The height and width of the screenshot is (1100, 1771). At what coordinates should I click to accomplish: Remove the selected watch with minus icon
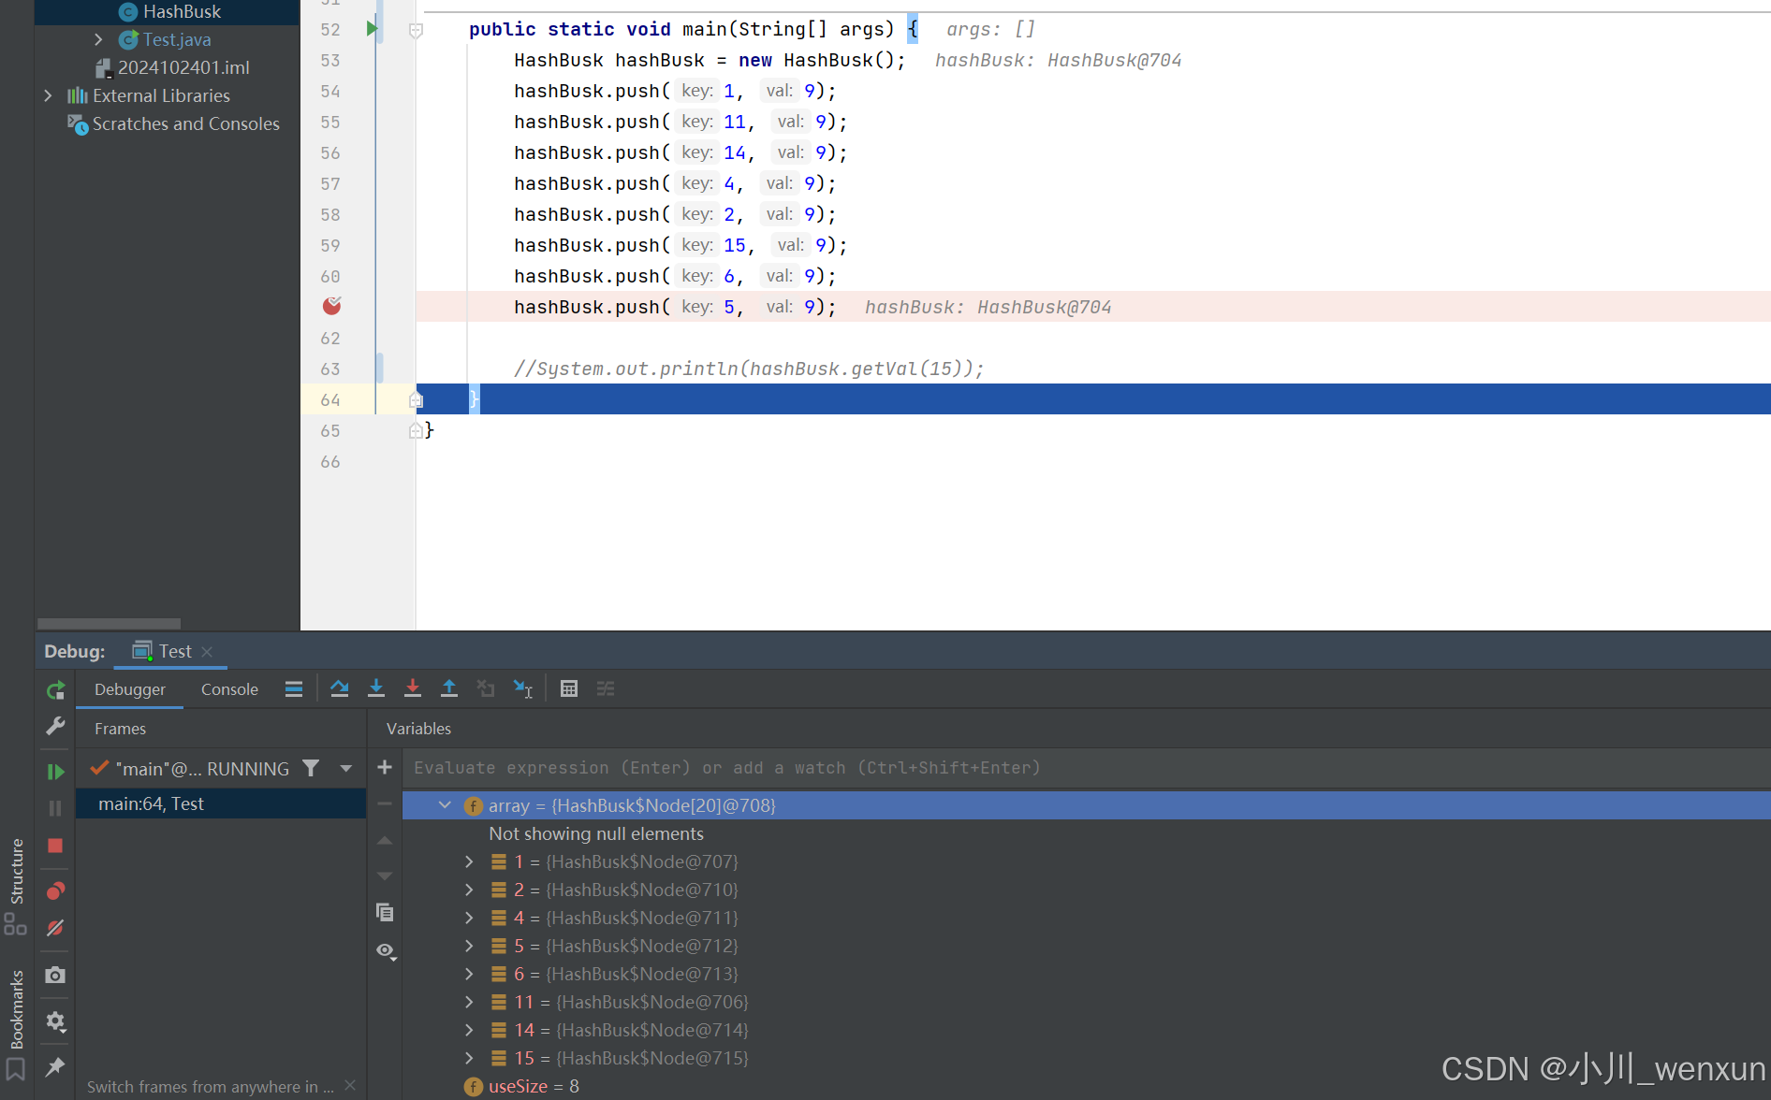tap(385, 803)
